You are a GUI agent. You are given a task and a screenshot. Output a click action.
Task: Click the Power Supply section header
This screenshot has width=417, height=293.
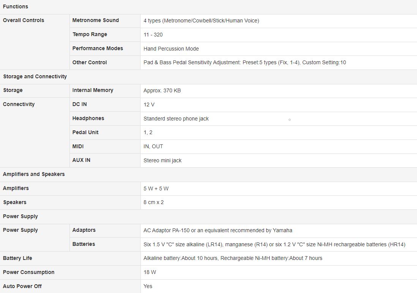point(20,216)
